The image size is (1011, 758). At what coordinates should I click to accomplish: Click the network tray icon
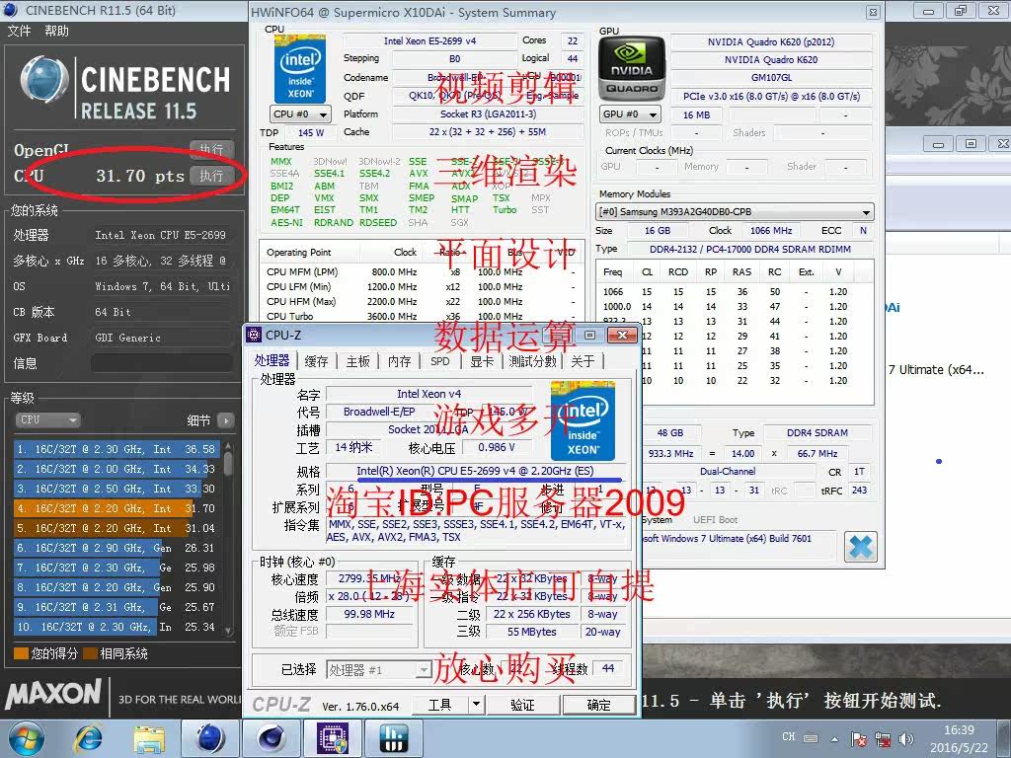point(883,739)
